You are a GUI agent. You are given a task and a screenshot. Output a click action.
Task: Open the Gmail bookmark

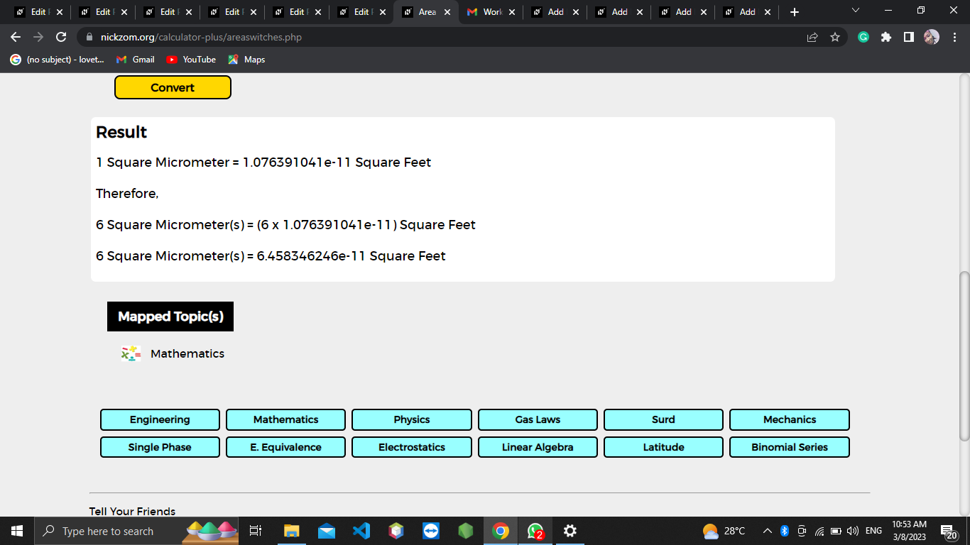point(135,60)
